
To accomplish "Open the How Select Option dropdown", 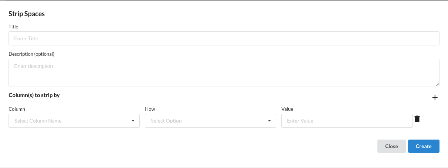I will click(x=210, y=121).
